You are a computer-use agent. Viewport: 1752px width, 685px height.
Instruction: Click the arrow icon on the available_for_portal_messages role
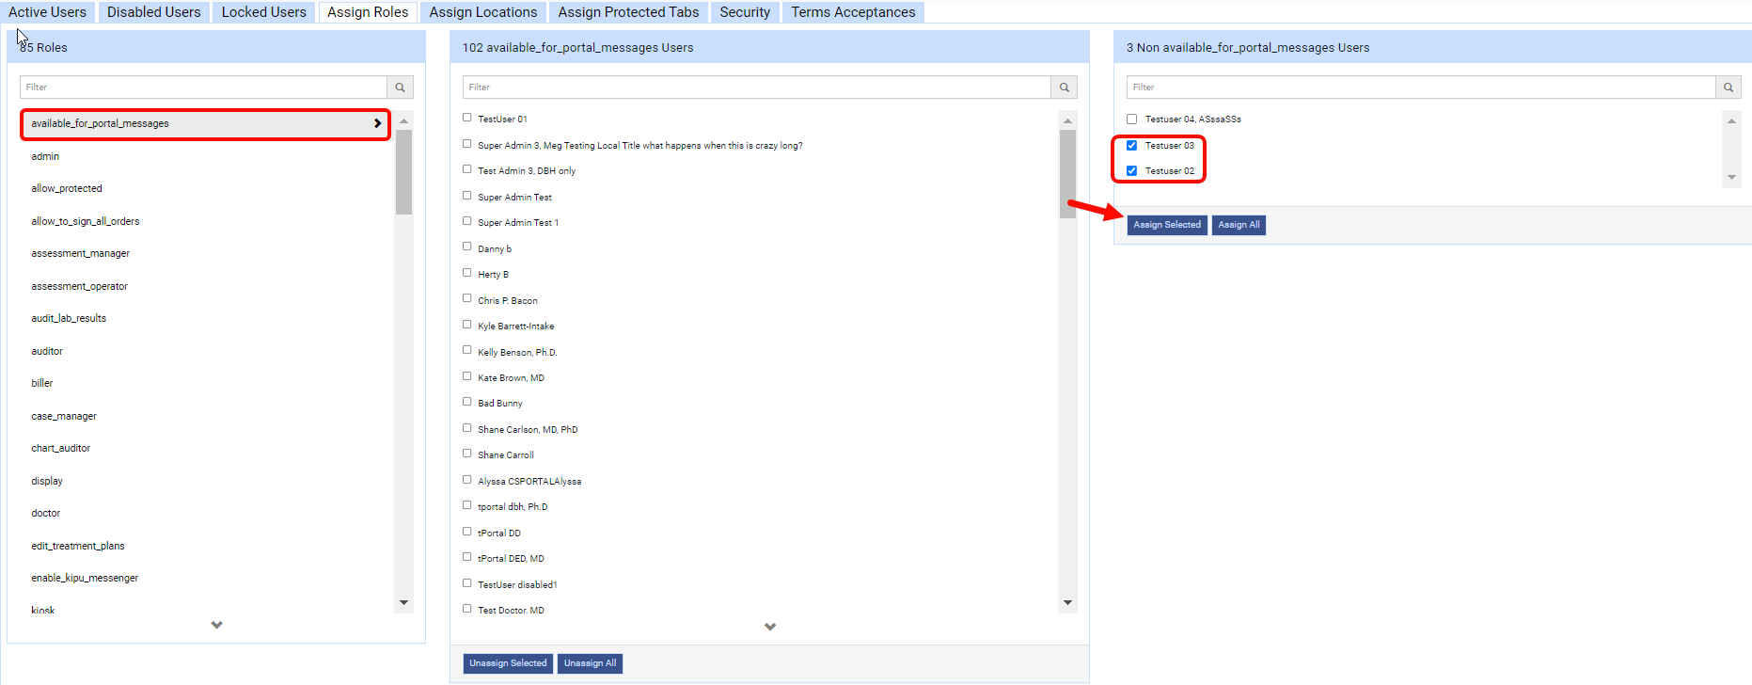(x=377, y=123)
